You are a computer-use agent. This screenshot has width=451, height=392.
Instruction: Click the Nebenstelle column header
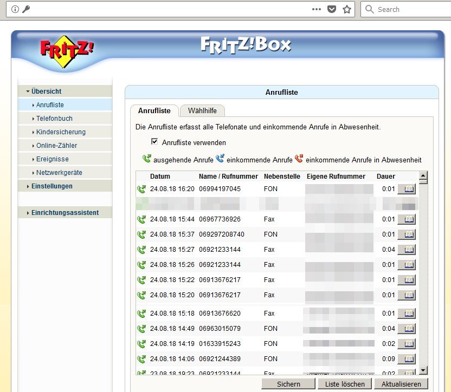click(x=282, y=177)
